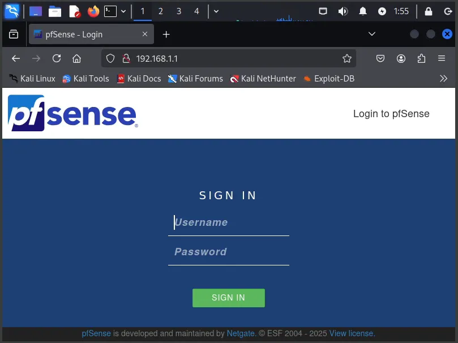Image resolution: width=458 pixels, height=343 pixels.
Task: Click the log out icon
Action: click(448, 11)
